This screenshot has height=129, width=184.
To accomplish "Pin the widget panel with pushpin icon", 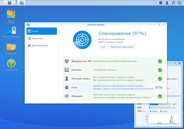I will coord(175,63).
